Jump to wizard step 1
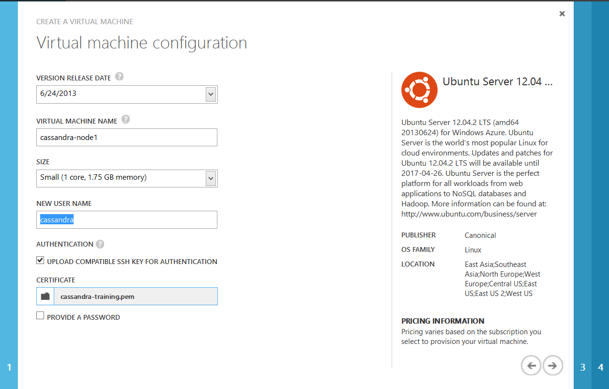609x389 pixels. tap(9, 368)
